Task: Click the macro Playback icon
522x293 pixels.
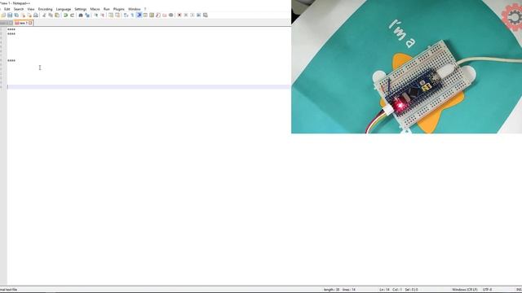Action: coord(192,15)
